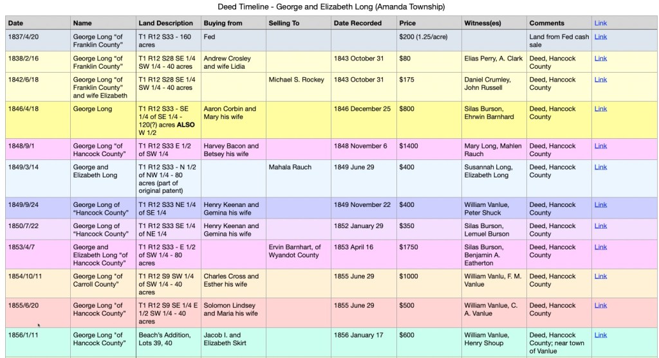Open the Link for the Solomon Lindsey deed
Image resolution: width=659 pixels, height=358 pixels.
coord(600,306)
